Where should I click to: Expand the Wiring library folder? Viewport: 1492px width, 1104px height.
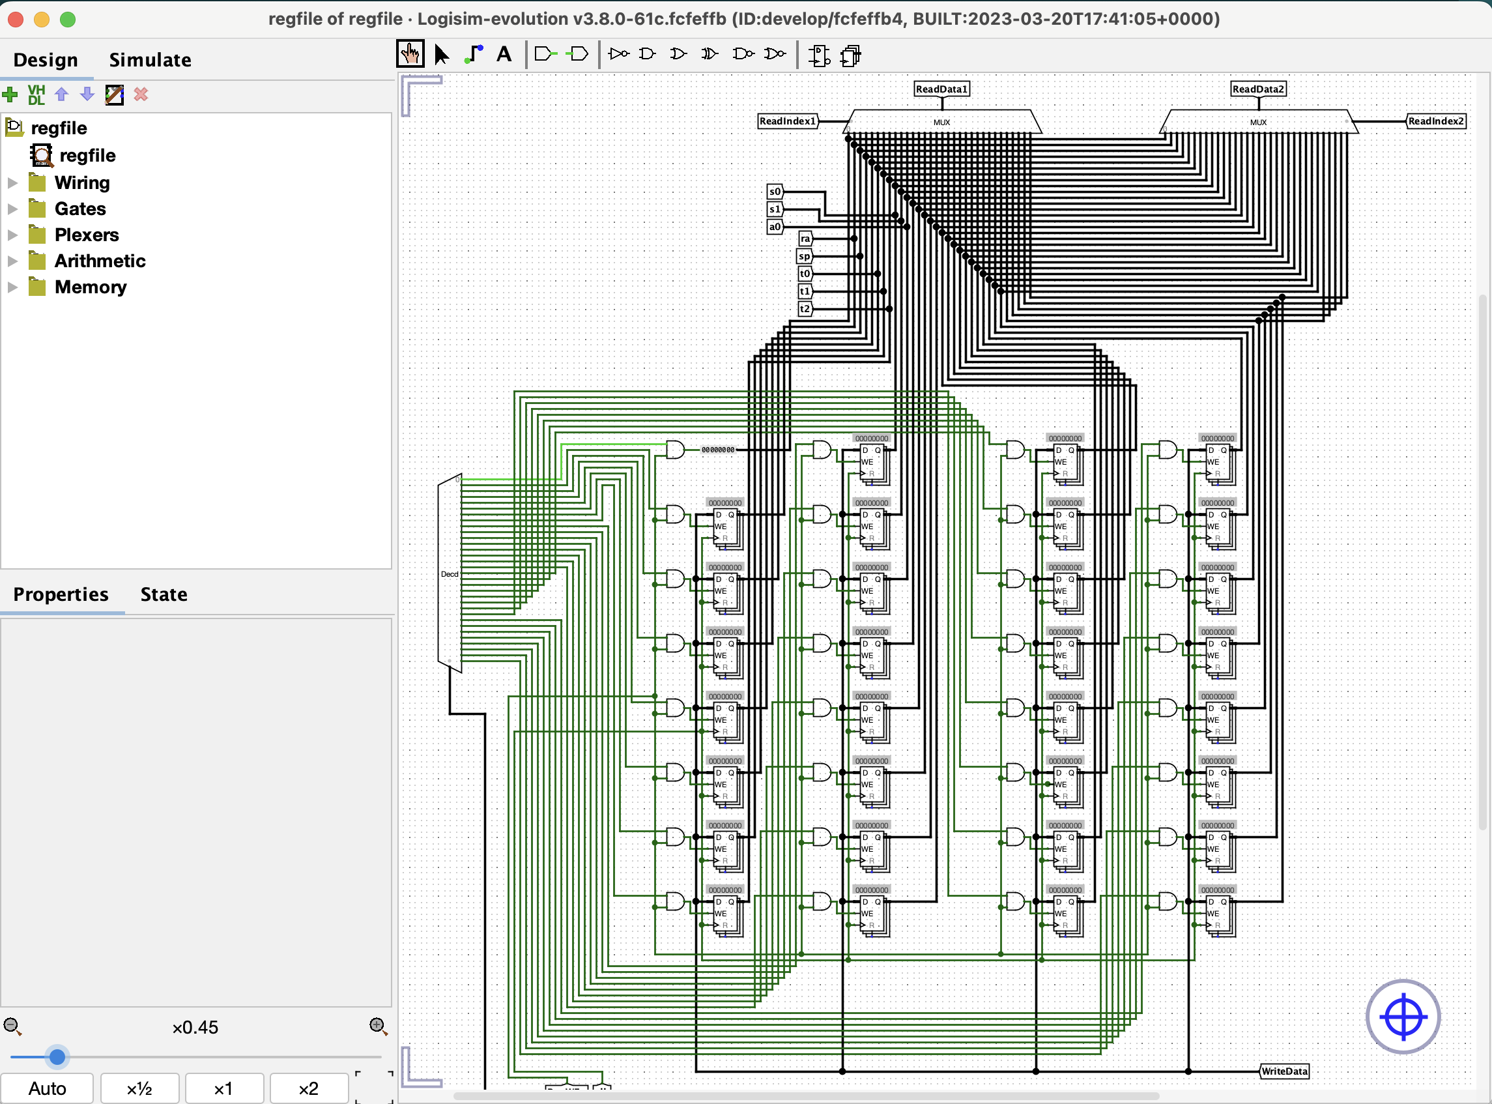click(12, 182)
